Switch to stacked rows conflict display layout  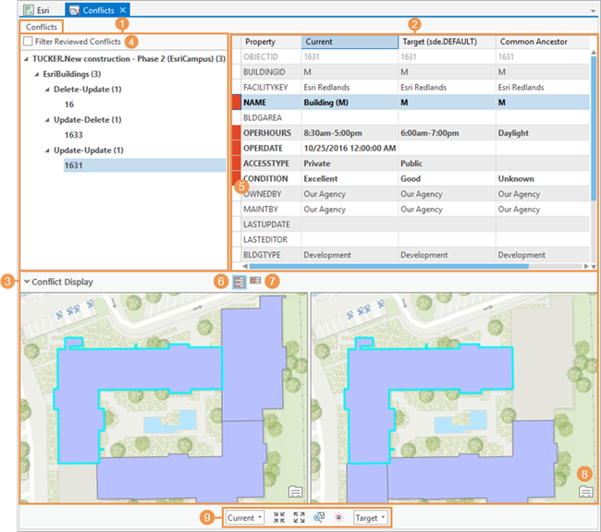(x=255, y=281)
